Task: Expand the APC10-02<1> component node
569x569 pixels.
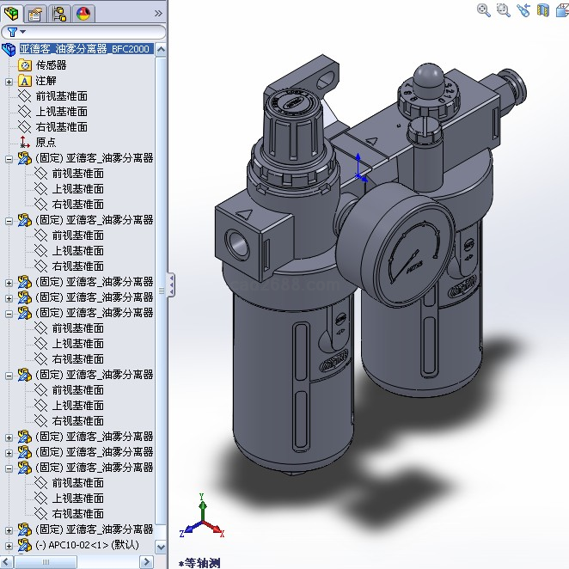Action: [x=9, y=545]
